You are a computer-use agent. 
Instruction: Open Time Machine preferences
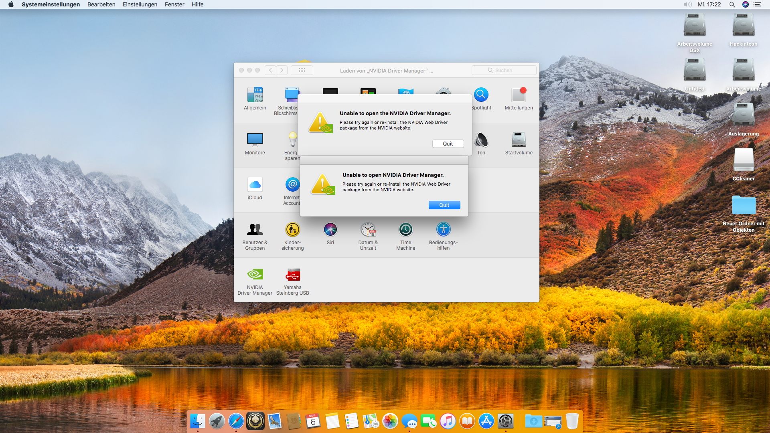406,236
